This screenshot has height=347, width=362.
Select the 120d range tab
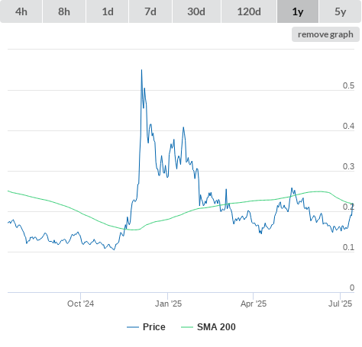coord(249,11)
